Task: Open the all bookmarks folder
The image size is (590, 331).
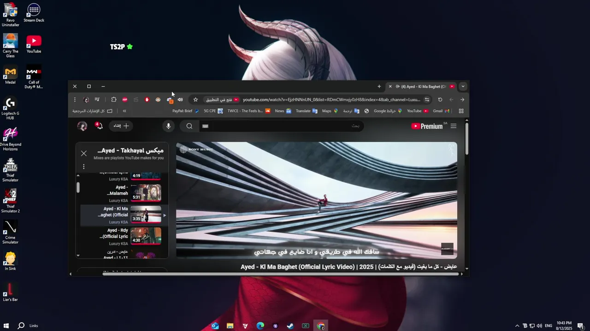Action: pos(92,111)
